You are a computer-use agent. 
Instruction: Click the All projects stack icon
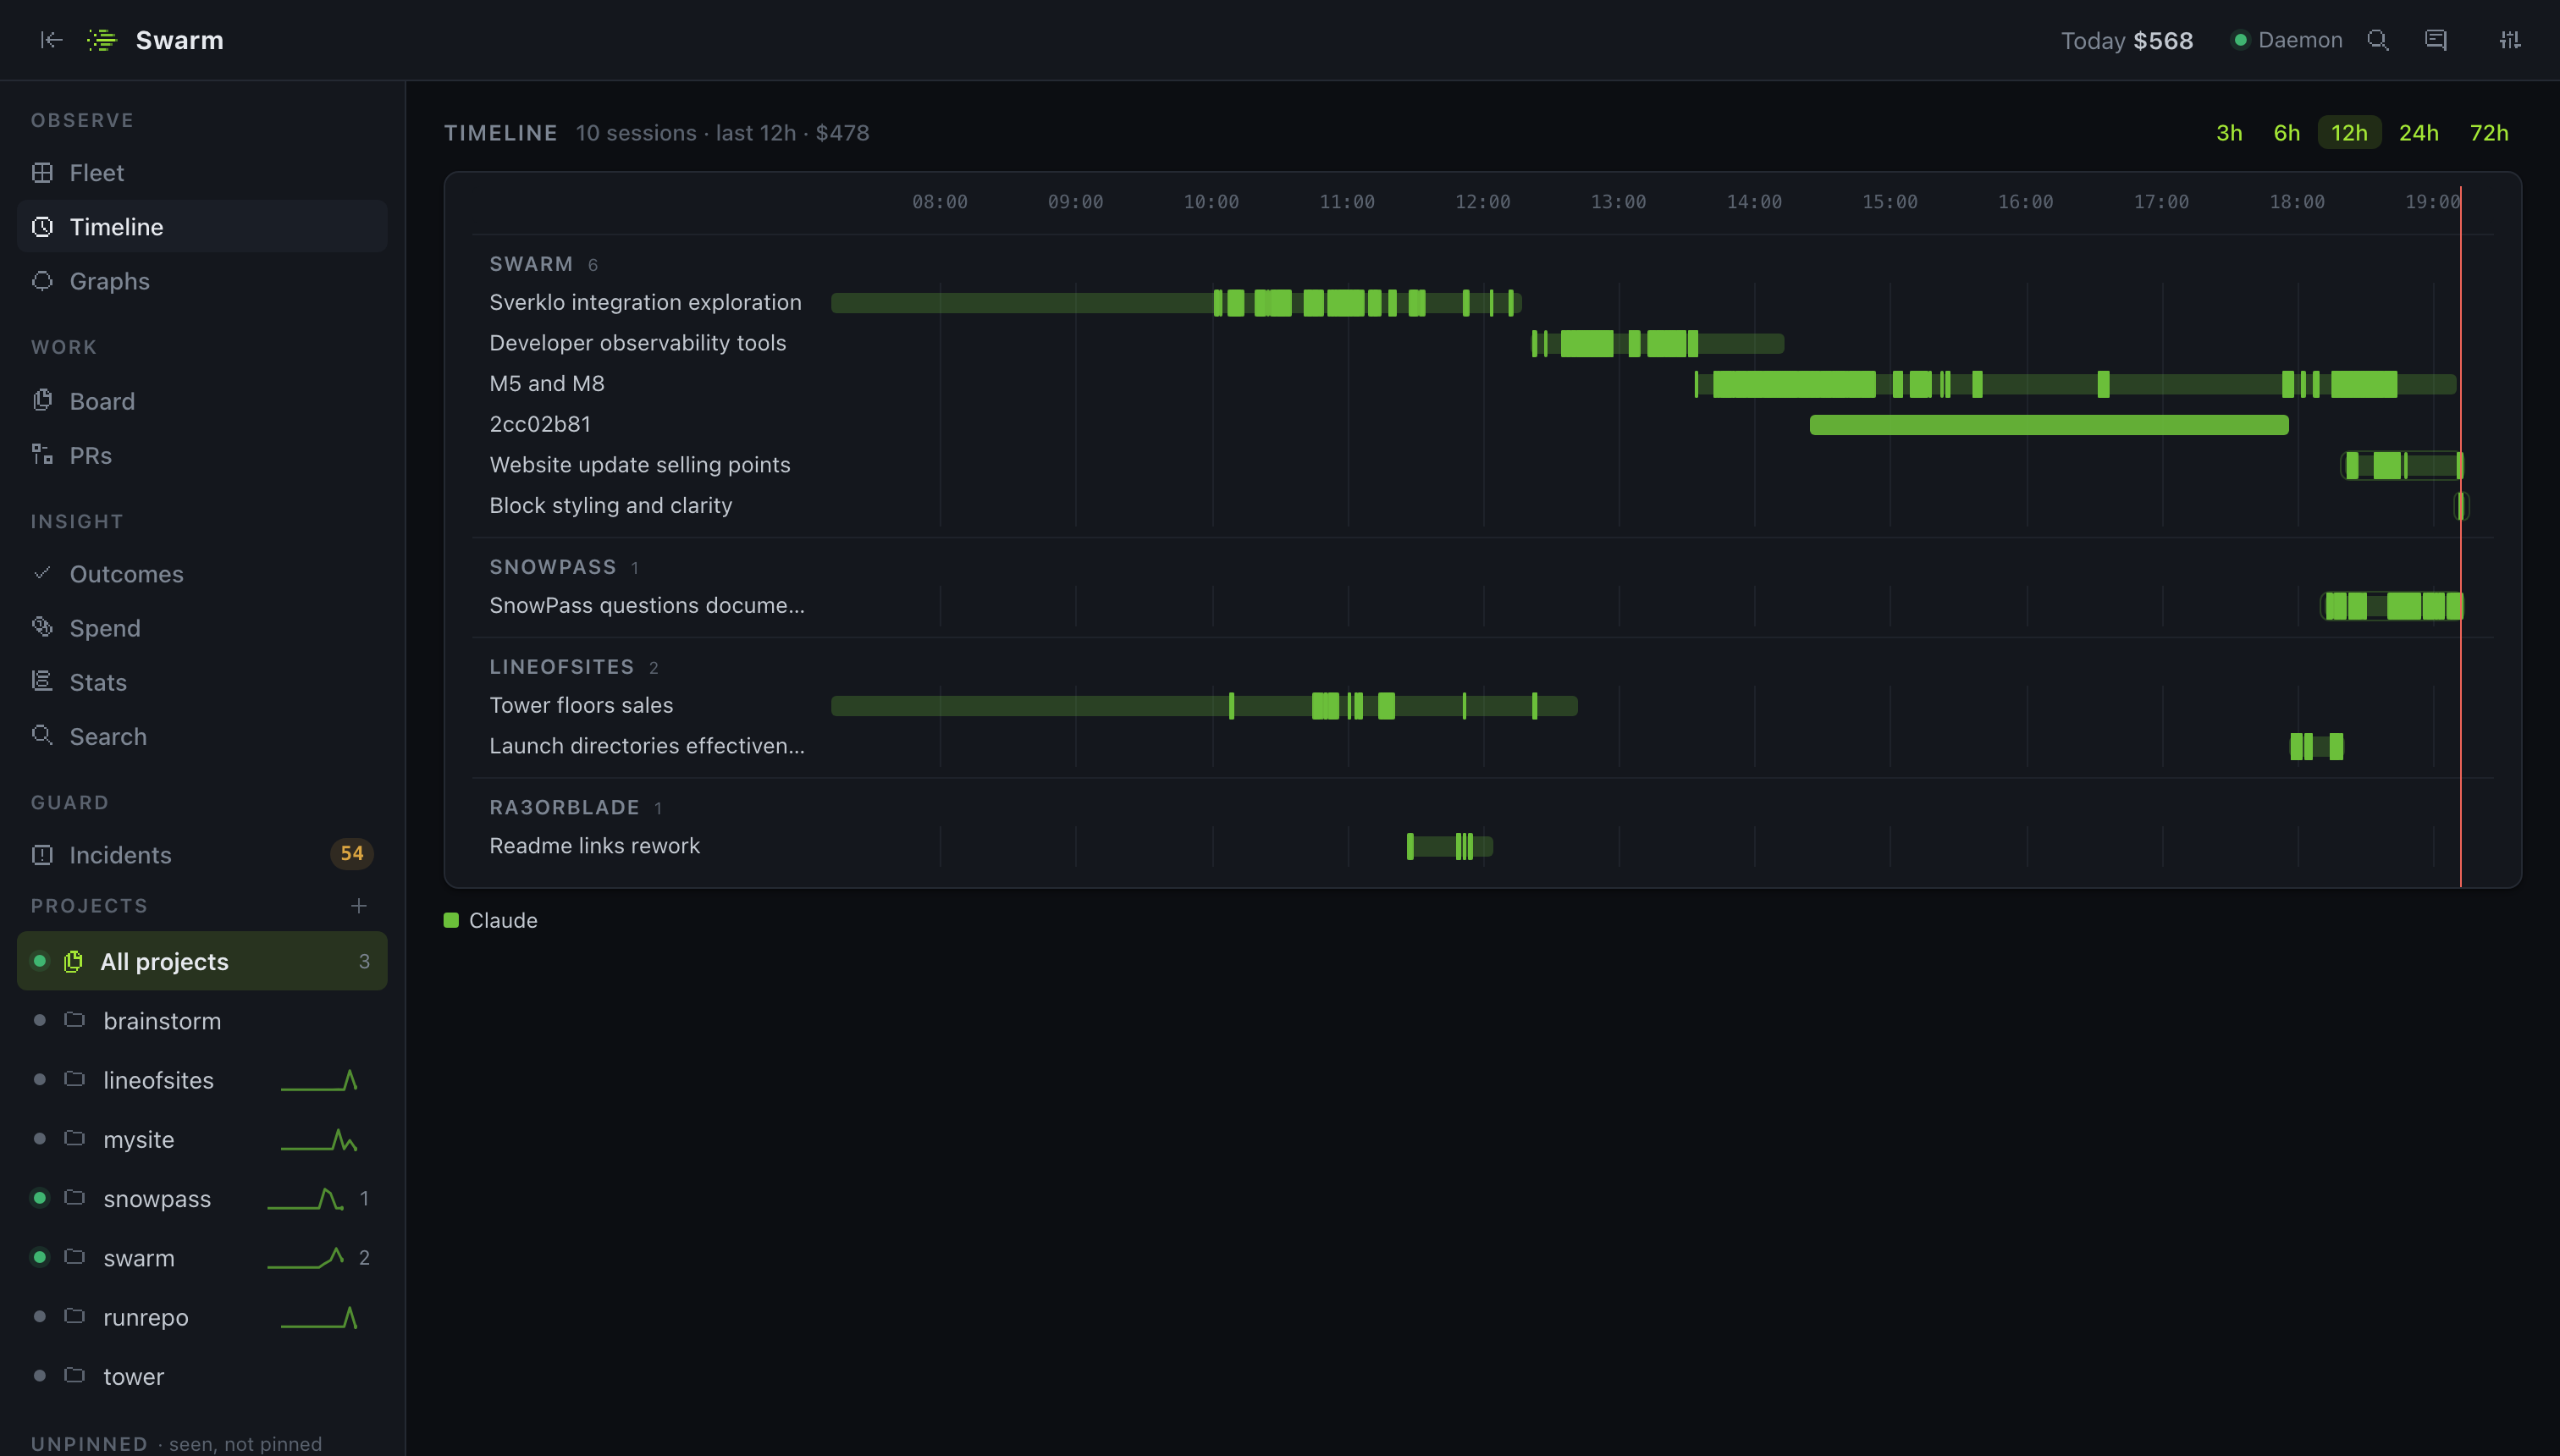[x=73, y=961]
